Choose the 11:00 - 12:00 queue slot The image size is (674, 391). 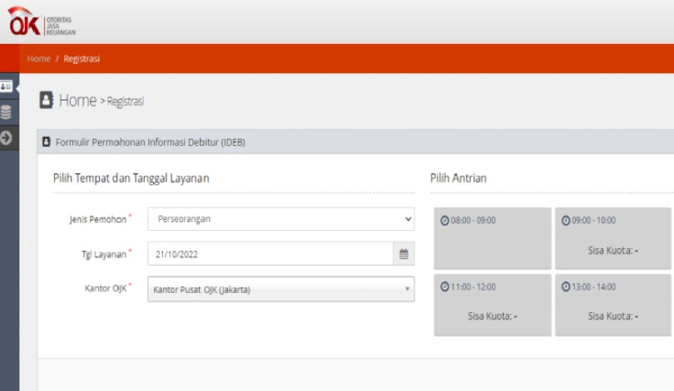pos(492,305)
